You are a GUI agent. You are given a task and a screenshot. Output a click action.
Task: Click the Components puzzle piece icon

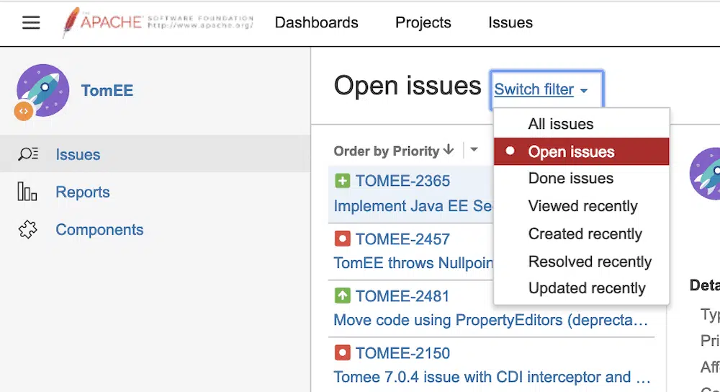[x=27, y=230]
